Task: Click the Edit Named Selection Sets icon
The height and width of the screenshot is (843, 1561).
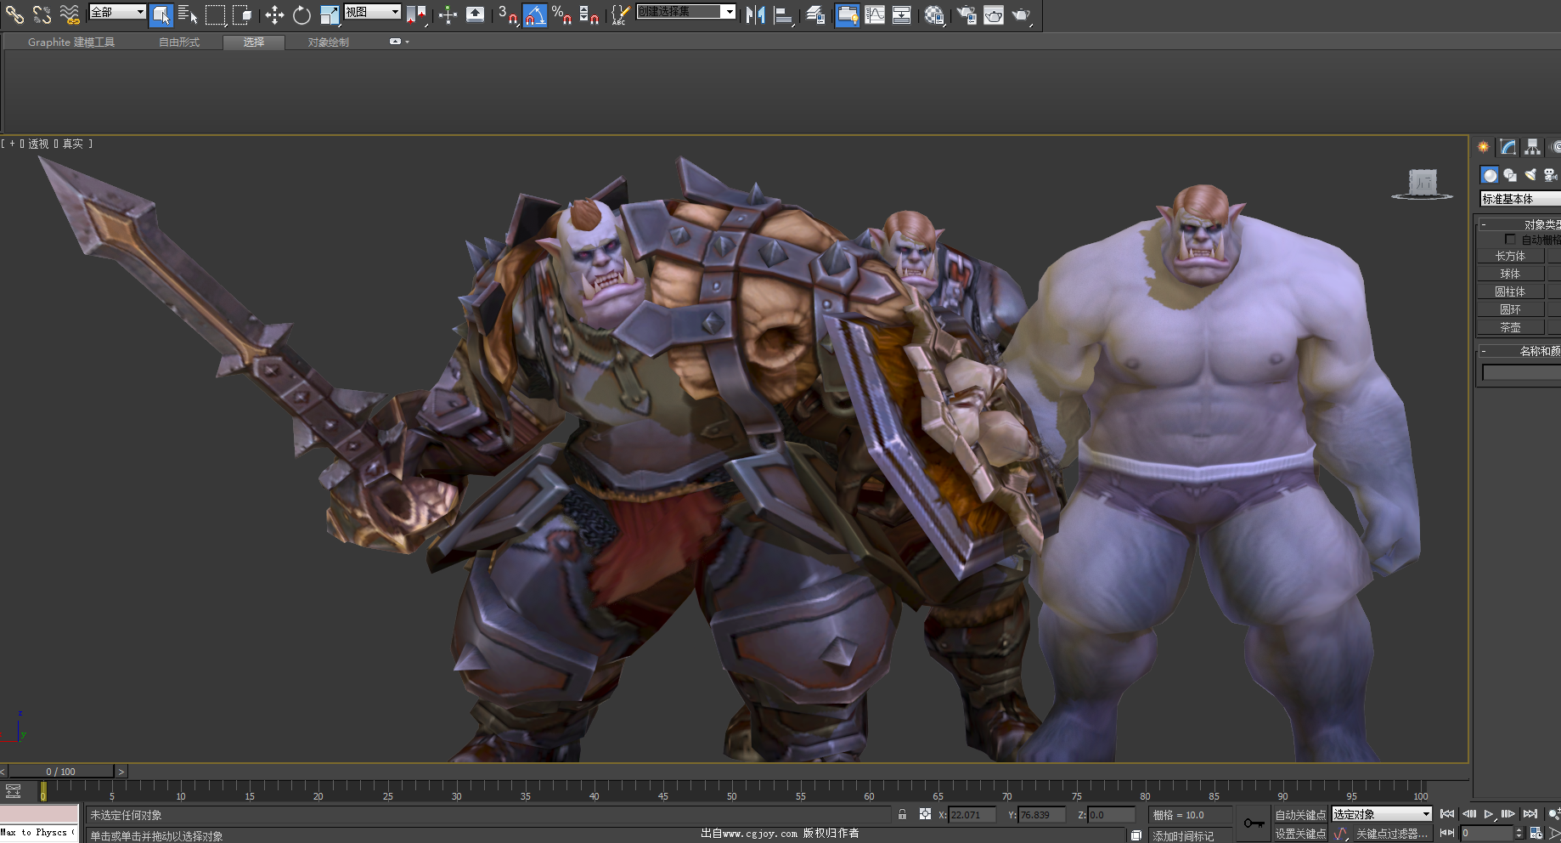Action: 621,14
